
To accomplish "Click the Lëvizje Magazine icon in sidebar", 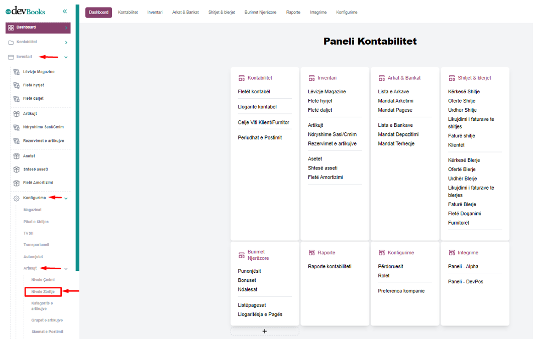I will pos(16,72).
